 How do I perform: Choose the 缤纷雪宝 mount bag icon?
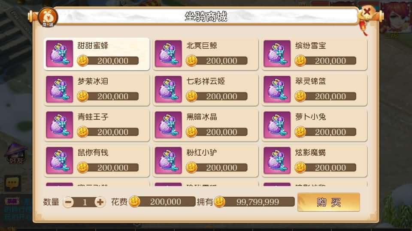pyautogui.click(x=277, y=54)
